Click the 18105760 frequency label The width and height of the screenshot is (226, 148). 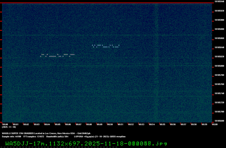coord(219,84)
